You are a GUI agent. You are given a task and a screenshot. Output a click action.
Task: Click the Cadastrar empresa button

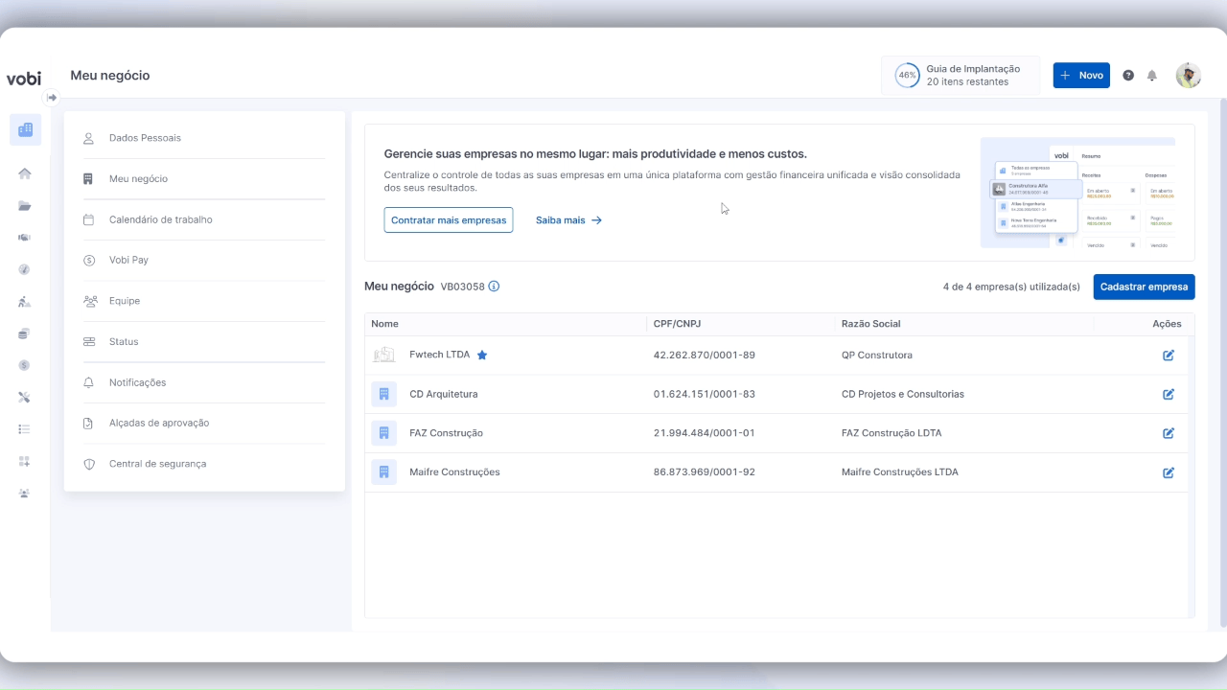[1144, 287]
